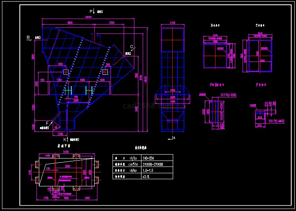Select the right cyan H-beam symbol
296x211 pixels.
click(89, 91)
